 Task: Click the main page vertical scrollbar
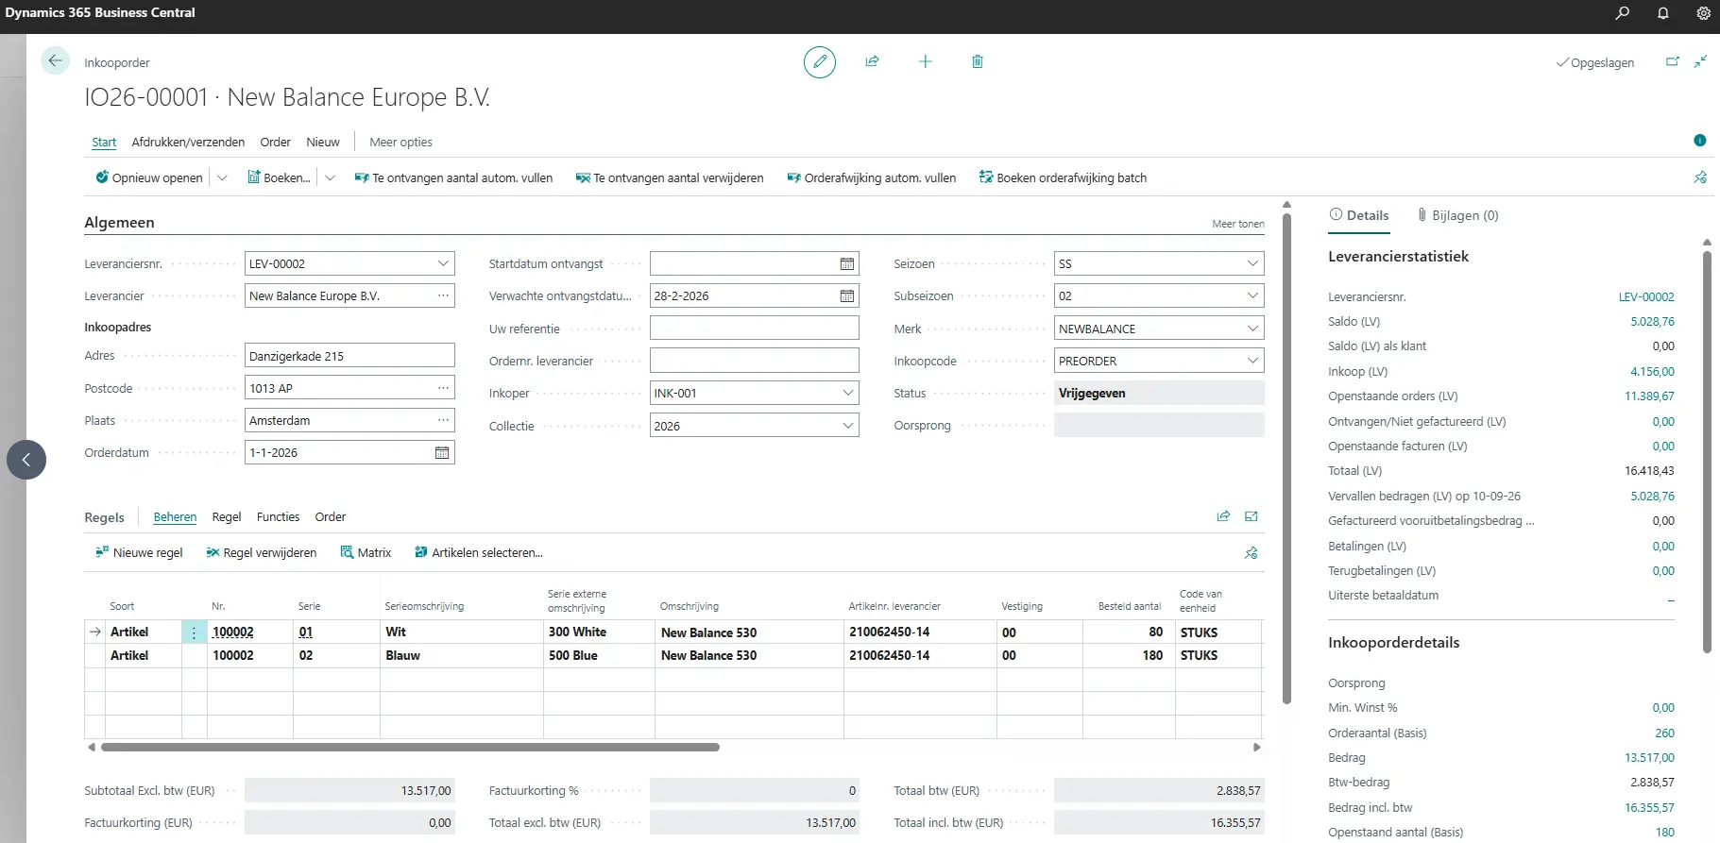(1286, 458)
